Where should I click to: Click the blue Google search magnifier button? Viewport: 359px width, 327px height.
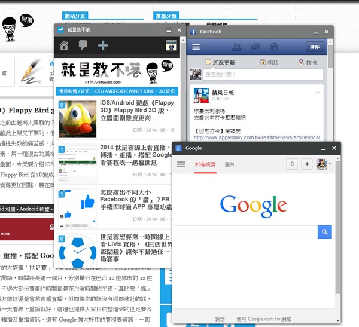[325, 232]
